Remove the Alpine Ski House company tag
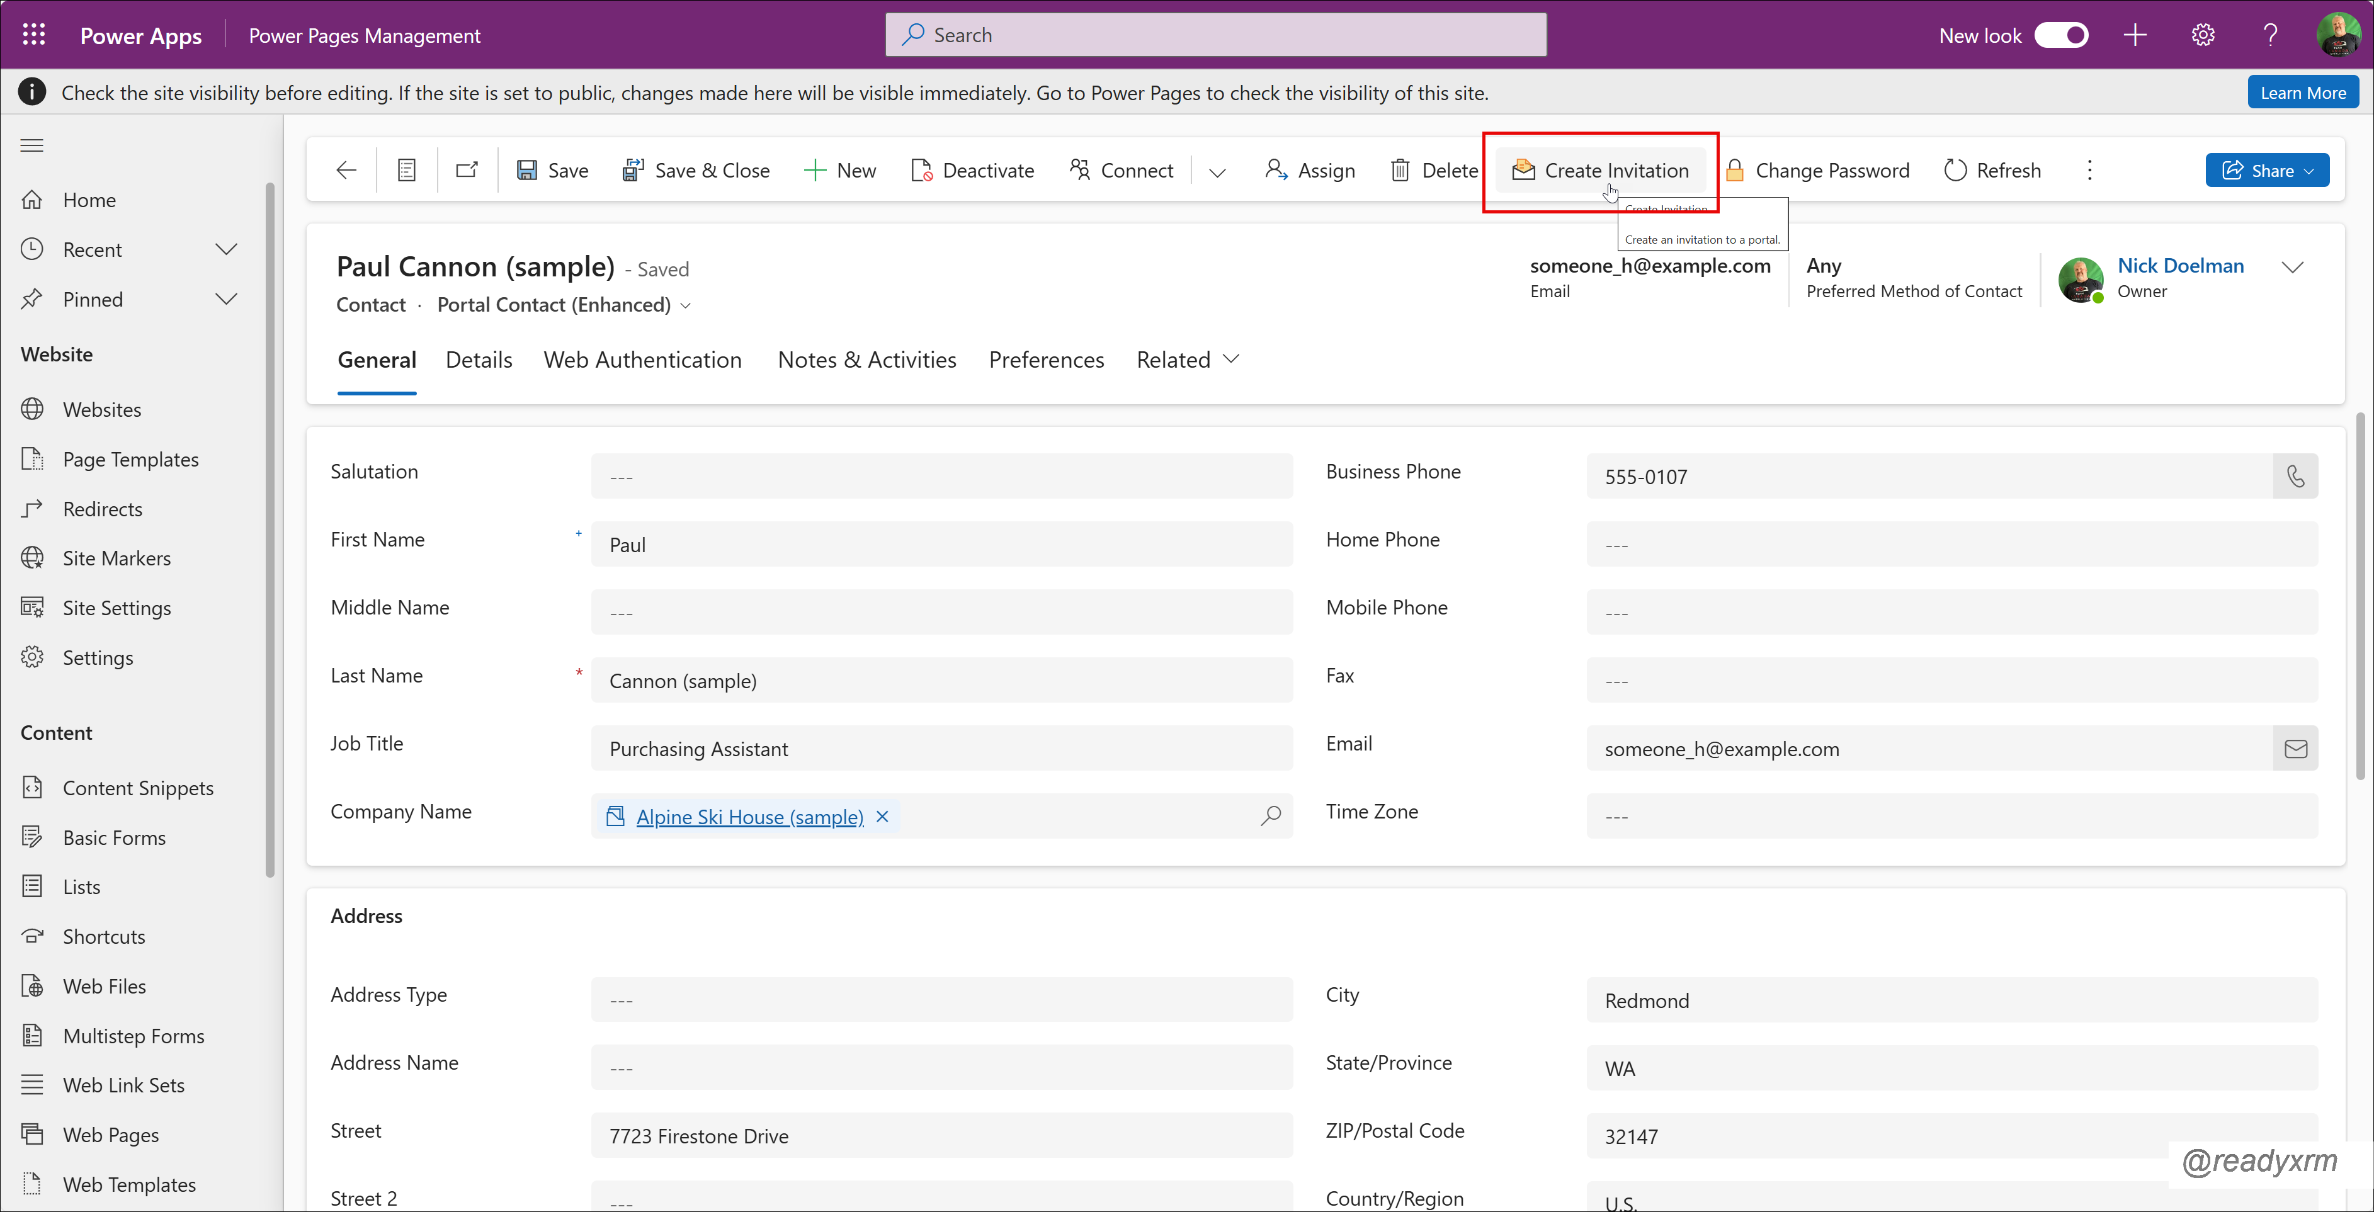 pyautogui.click(x=882, y=817)
